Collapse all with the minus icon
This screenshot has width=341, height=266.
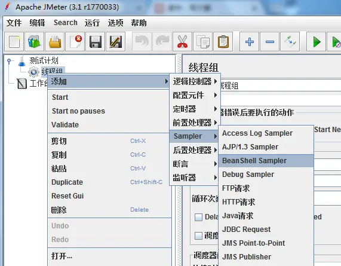pyautogui.click(x=270, y=42)
